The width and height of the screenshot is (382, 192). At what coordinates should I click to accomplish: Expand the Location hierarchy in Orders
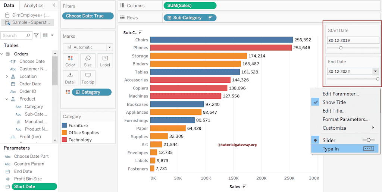pyautogui.click(x=7, y=76)
